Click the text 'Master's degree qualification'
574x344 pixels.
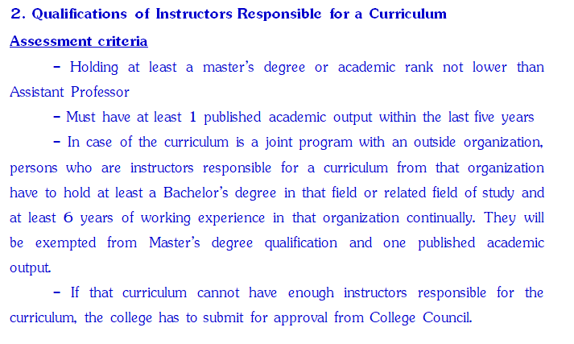coord(243,242)
